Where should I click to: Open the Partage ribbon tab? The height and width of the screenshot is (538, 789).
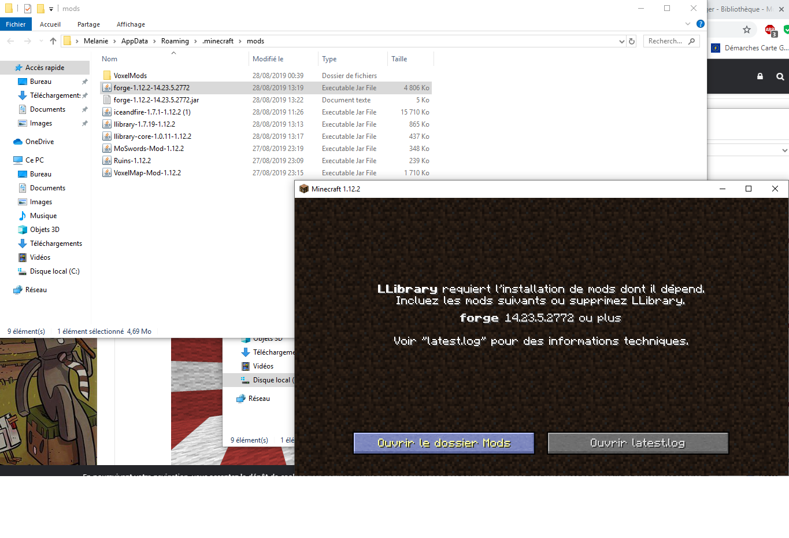[88, 24]
